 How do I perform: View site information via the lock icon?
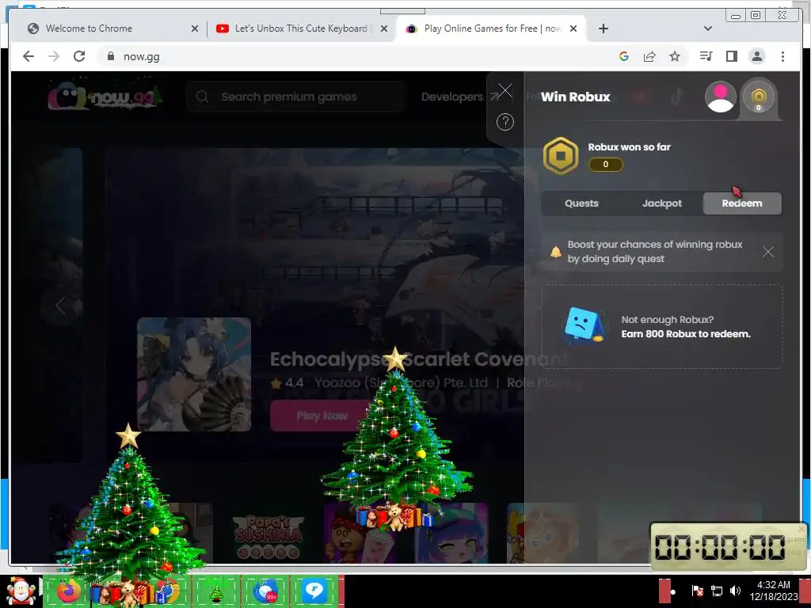[110, 56]
